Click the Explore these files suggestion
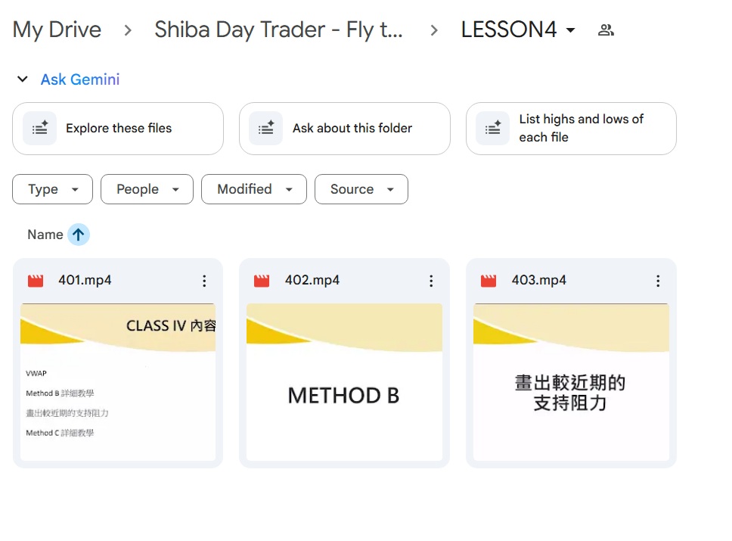The height and width of the screenshot is (541, 732). coord(118,129)
